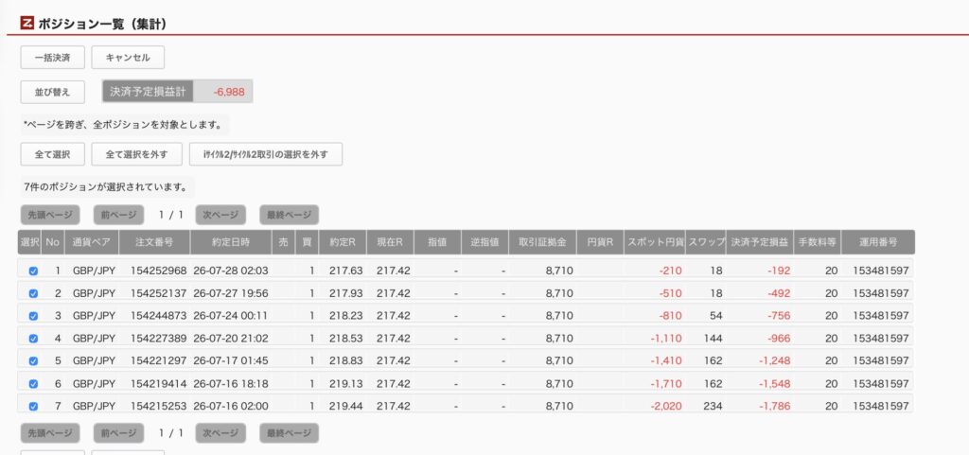This screenshot has height=455, width=969.
Task: Click iサイクル2/サイクル2取引の選択を外す button
Action: (x=266, y=154)
